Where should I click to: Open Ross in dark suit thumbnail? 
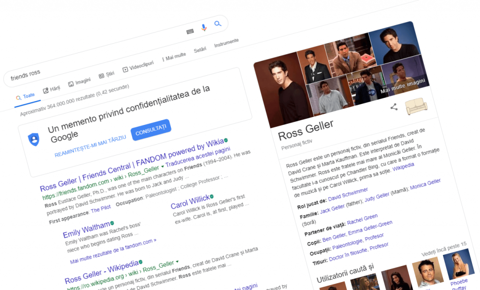(x=315, y=64)
